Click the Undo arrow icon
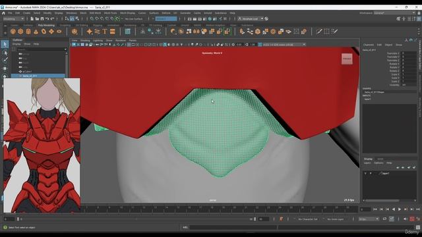This screenshot has height=237, width=422. click(x=47, y=19)
